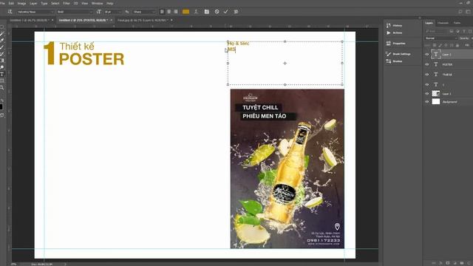Open the Type menu
This screenshot has height=266, width=473.
click(x=44, y=3)
